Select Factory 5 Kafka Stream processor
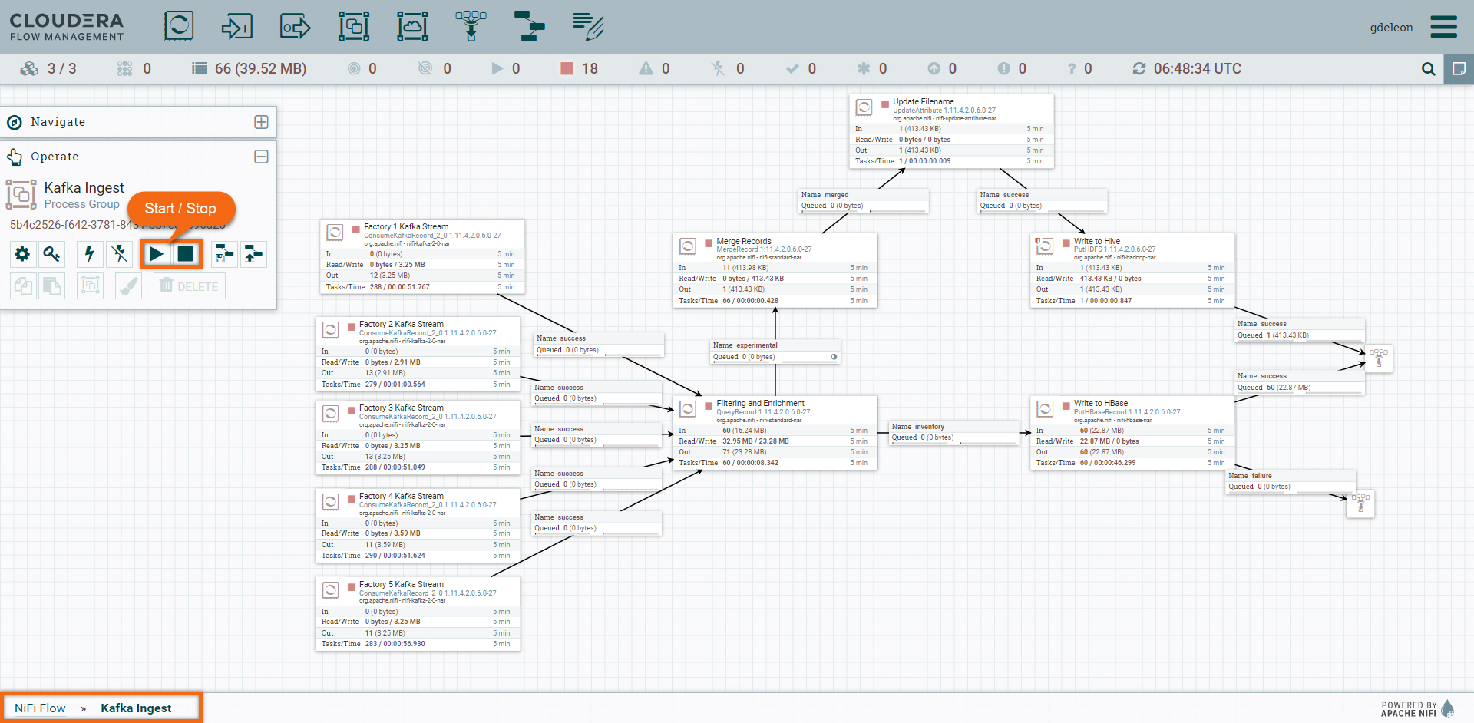The height and width of the screenshot is (723, 1474). 418,614
